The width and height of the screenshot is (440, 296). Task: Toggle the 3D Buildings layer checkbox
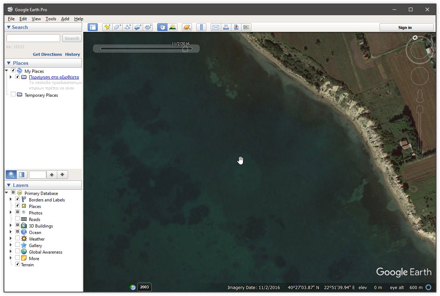[17, 225]
